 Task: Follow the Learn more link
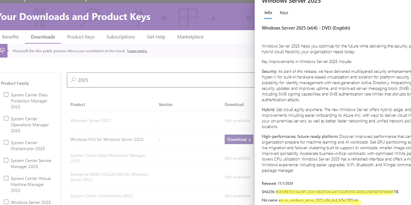pos(137,51)
